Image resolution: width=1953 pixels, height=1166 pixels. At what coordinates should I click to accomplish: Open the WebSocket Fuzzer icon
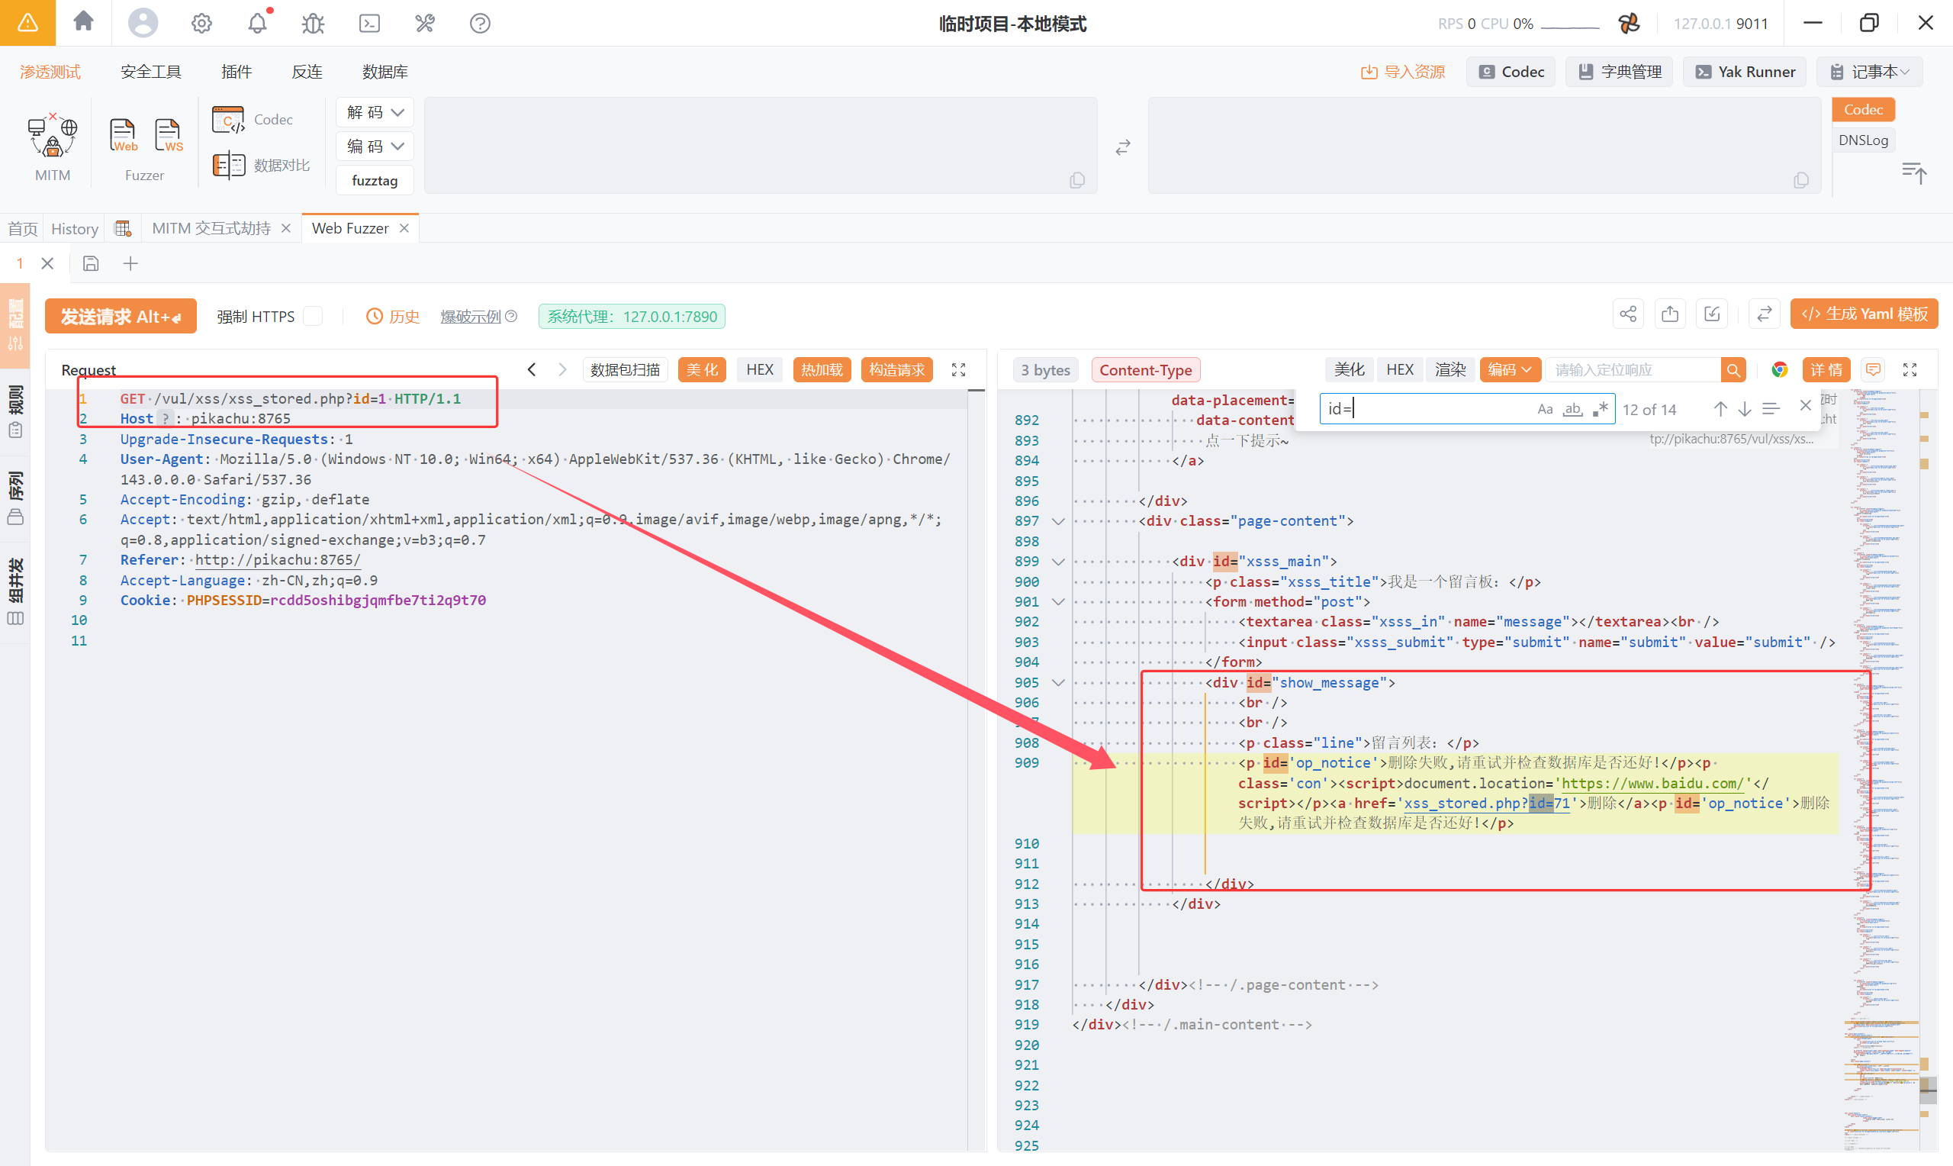(168, 135)
